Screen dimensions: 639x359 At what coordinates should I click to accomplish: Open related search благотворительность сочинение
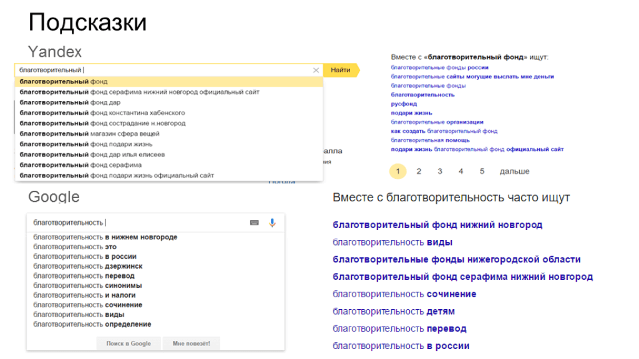pyautogui.click(x=404, y=294)
